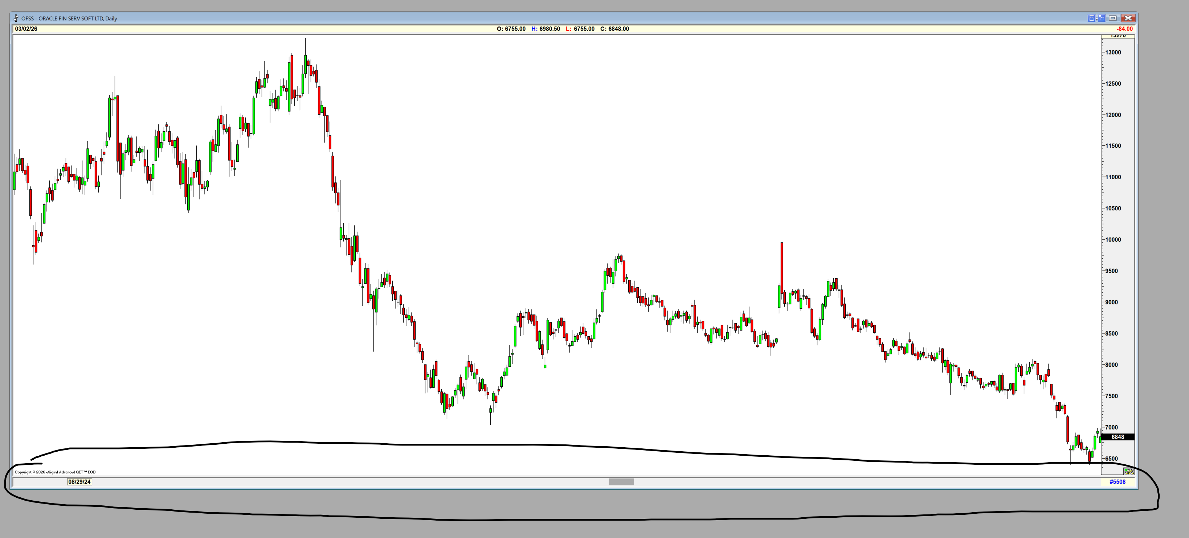Maximize the OFSS chart window
The image size is (1189, 538).
1113,18
